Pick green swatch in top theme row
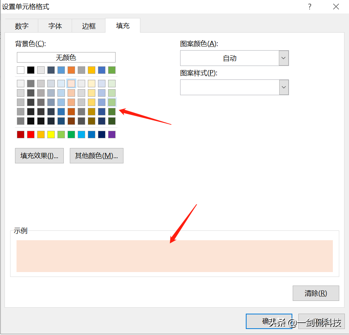Viewport: 349px width, 335px height. click(112, 70)
